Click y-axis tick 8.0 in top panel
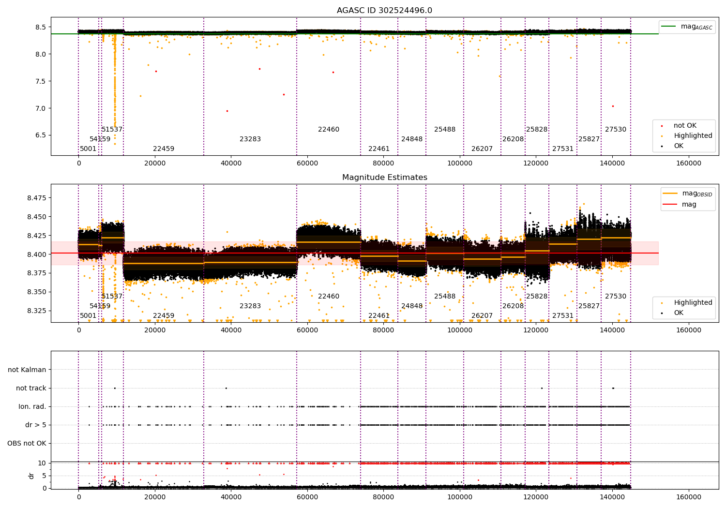Image resolution: width=726 pixels, height=508 pixels. 41,54
